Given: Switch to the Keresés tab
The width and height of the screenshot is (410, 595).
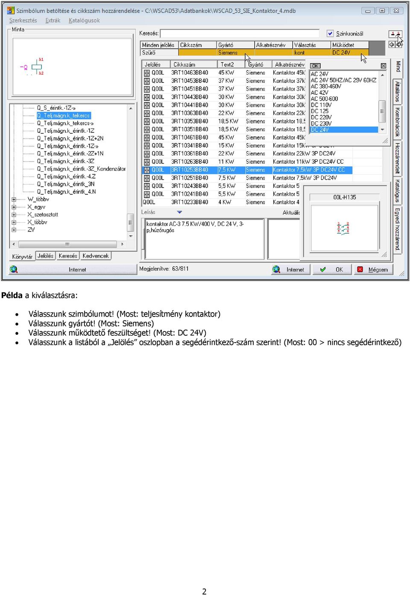Looking at the screenshot, I should pyautogui.click(x=68, y=256).
